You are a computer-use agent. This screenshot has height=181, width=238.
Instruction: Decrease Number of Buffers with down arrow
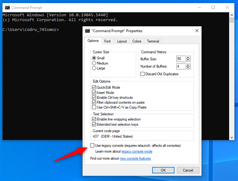(188, 68)
